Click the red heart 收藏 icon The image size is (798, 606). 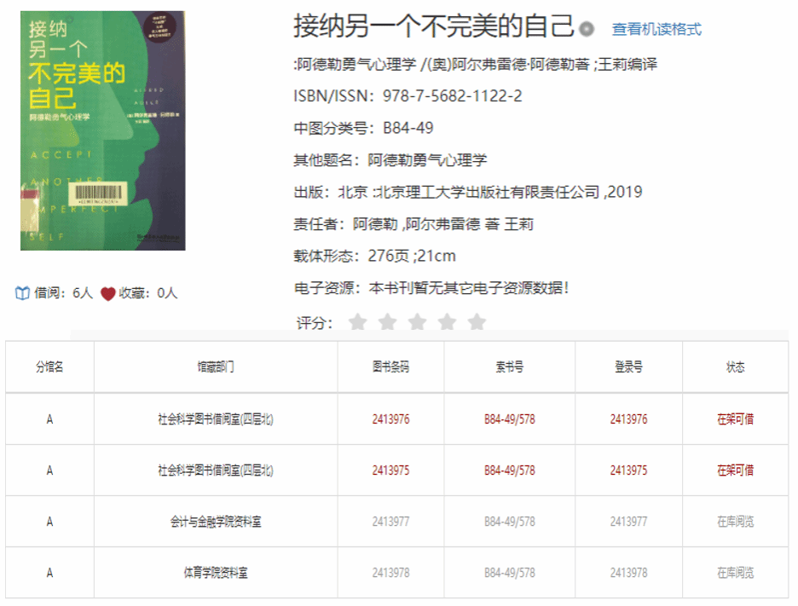click(107, 293)
